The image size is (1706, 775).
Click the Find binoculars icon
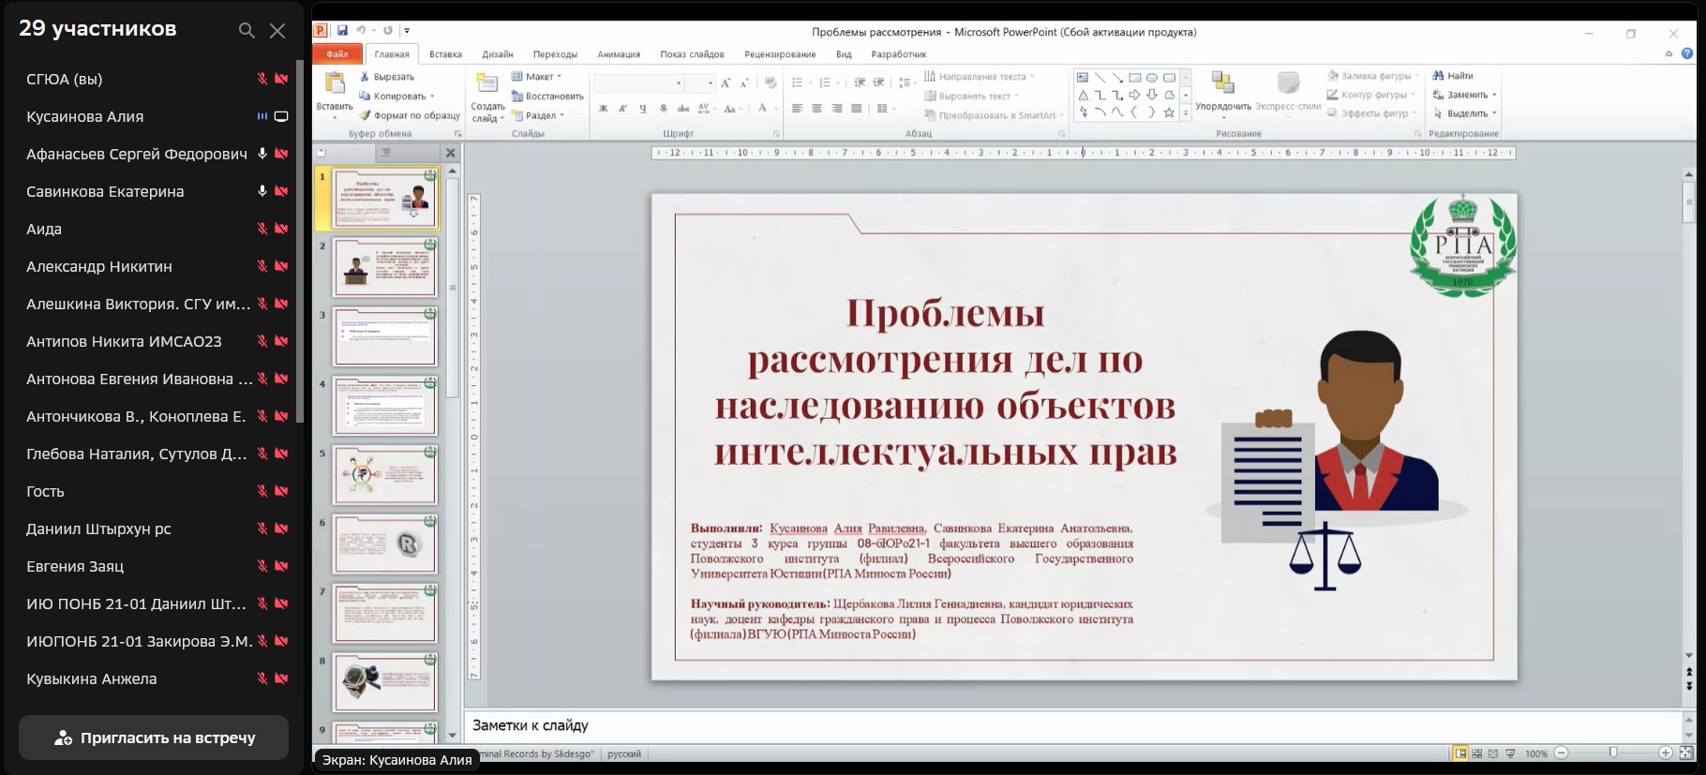pyautogui.click(x=1438, y=76)
